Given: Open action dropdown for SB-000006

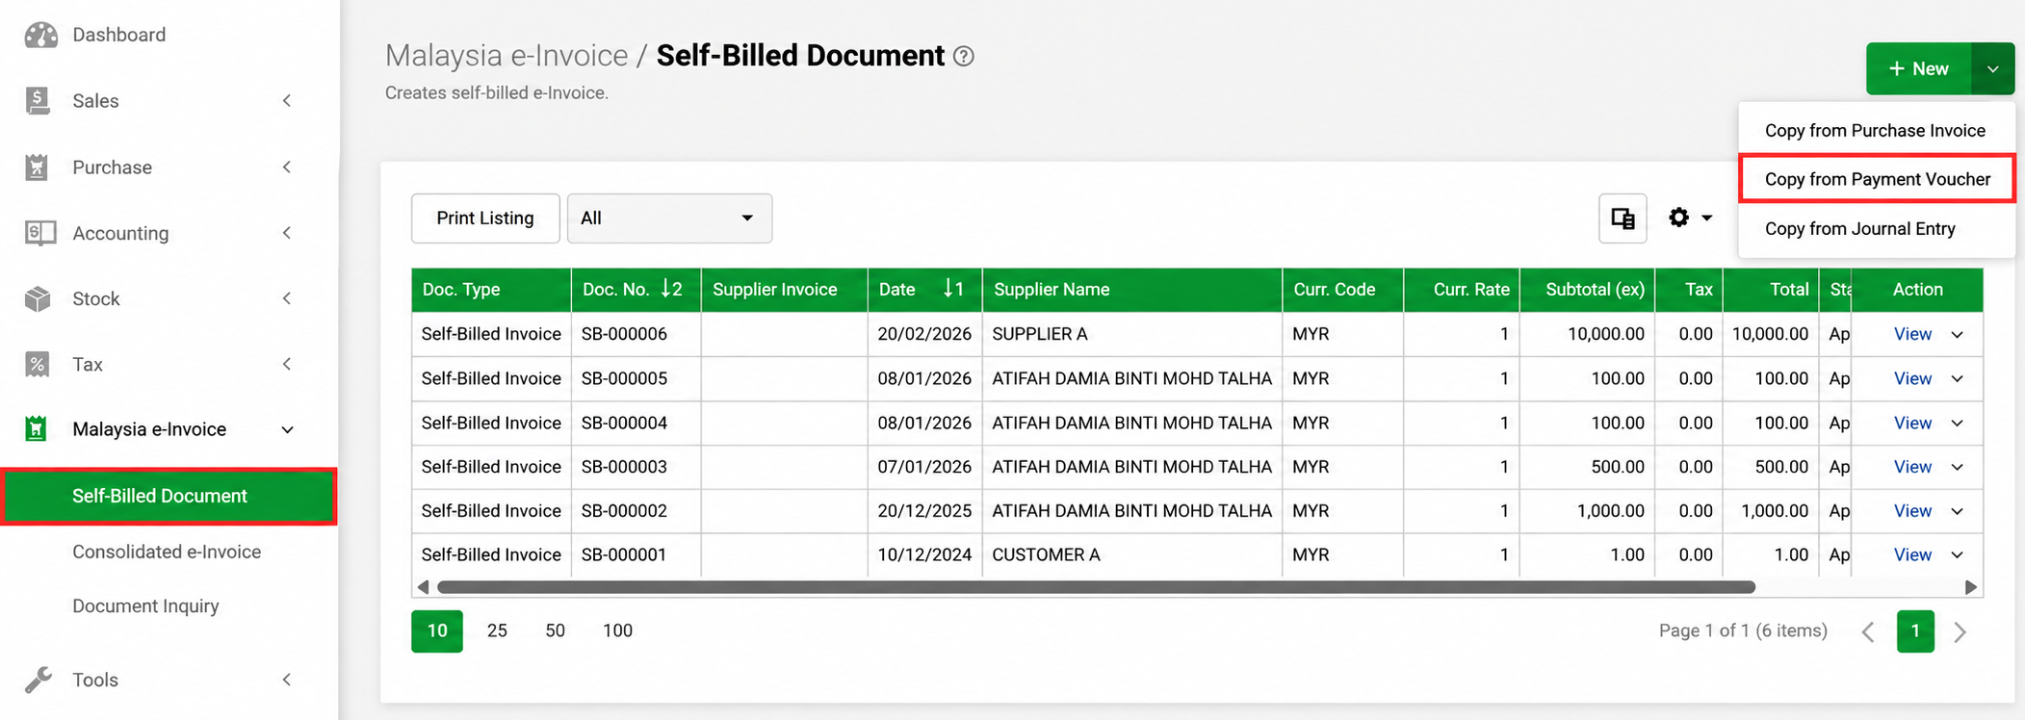Looking at the screenshot, I should click(1958, 335).
